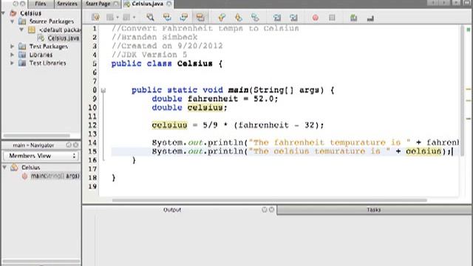Toggle bookmark on current line
The image size is (473, 266).
255,18
